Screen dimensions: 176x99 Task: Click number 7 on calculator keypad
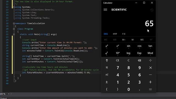(x=118, y=68)
